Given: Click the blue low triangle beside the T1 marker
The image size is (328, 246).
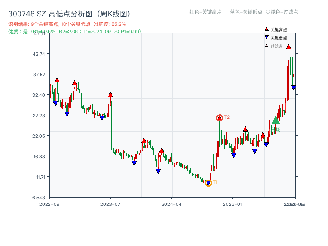Looking at the screenshot, I should click(x=208, y=182).
